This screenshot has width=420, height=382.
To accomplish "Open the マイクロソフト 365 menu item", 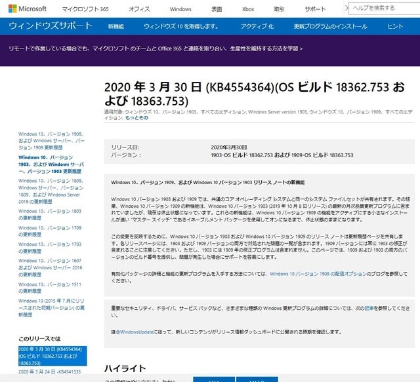I will coord(85,9).
